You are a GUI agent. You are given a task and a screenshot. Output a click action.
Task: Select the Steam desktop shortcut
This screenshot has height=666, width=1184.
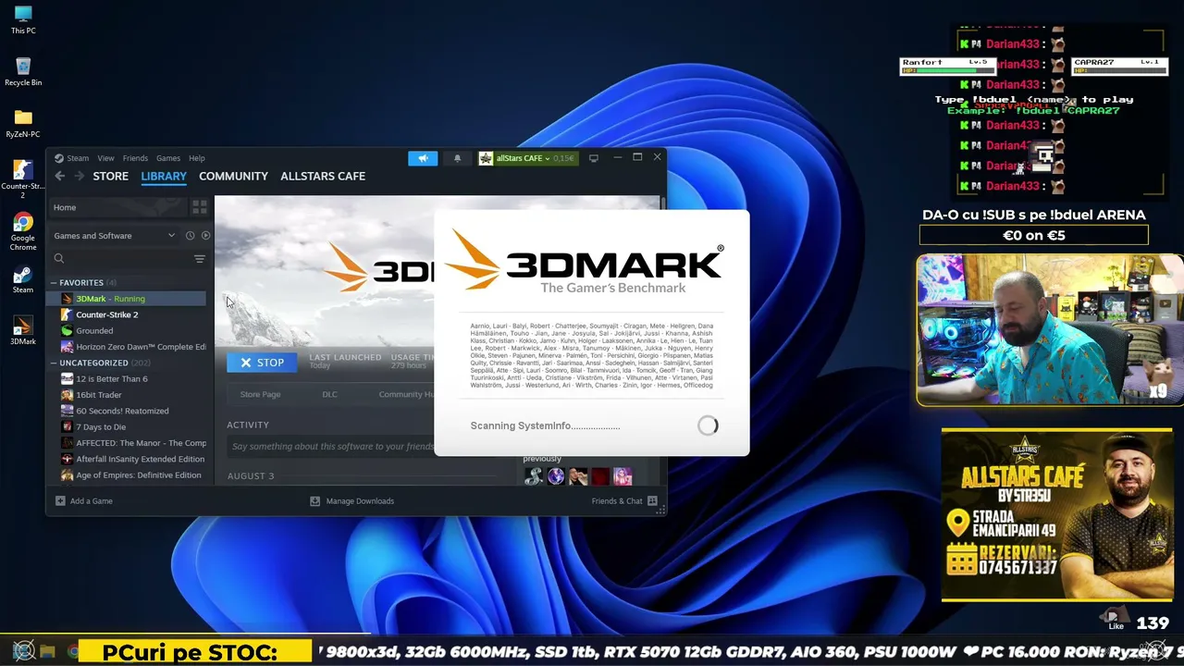pos(23,279)
